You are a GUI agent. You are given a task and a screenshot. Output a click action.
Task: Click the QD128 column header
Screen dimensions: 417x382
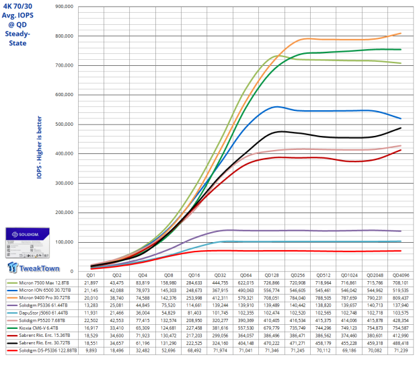pos(272,275)
